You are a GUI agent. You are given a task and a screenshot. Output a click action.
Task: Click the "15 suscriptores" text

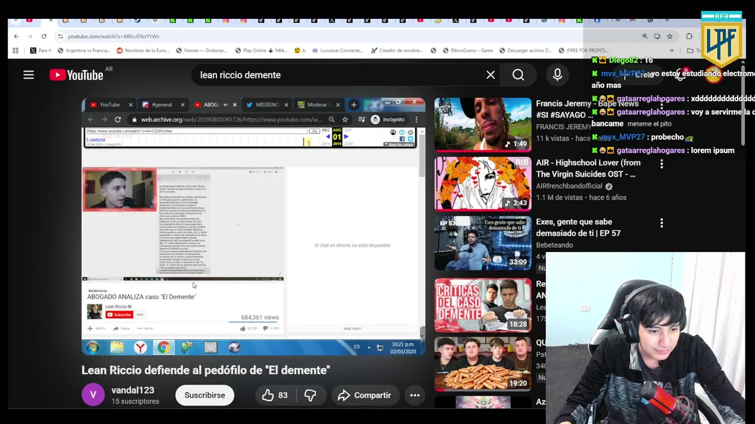(135, 402)
